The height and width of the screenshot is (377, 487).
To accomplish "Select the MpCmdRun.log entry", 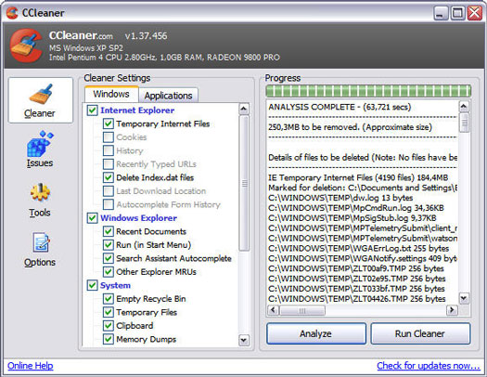I will tap(356, 208).
